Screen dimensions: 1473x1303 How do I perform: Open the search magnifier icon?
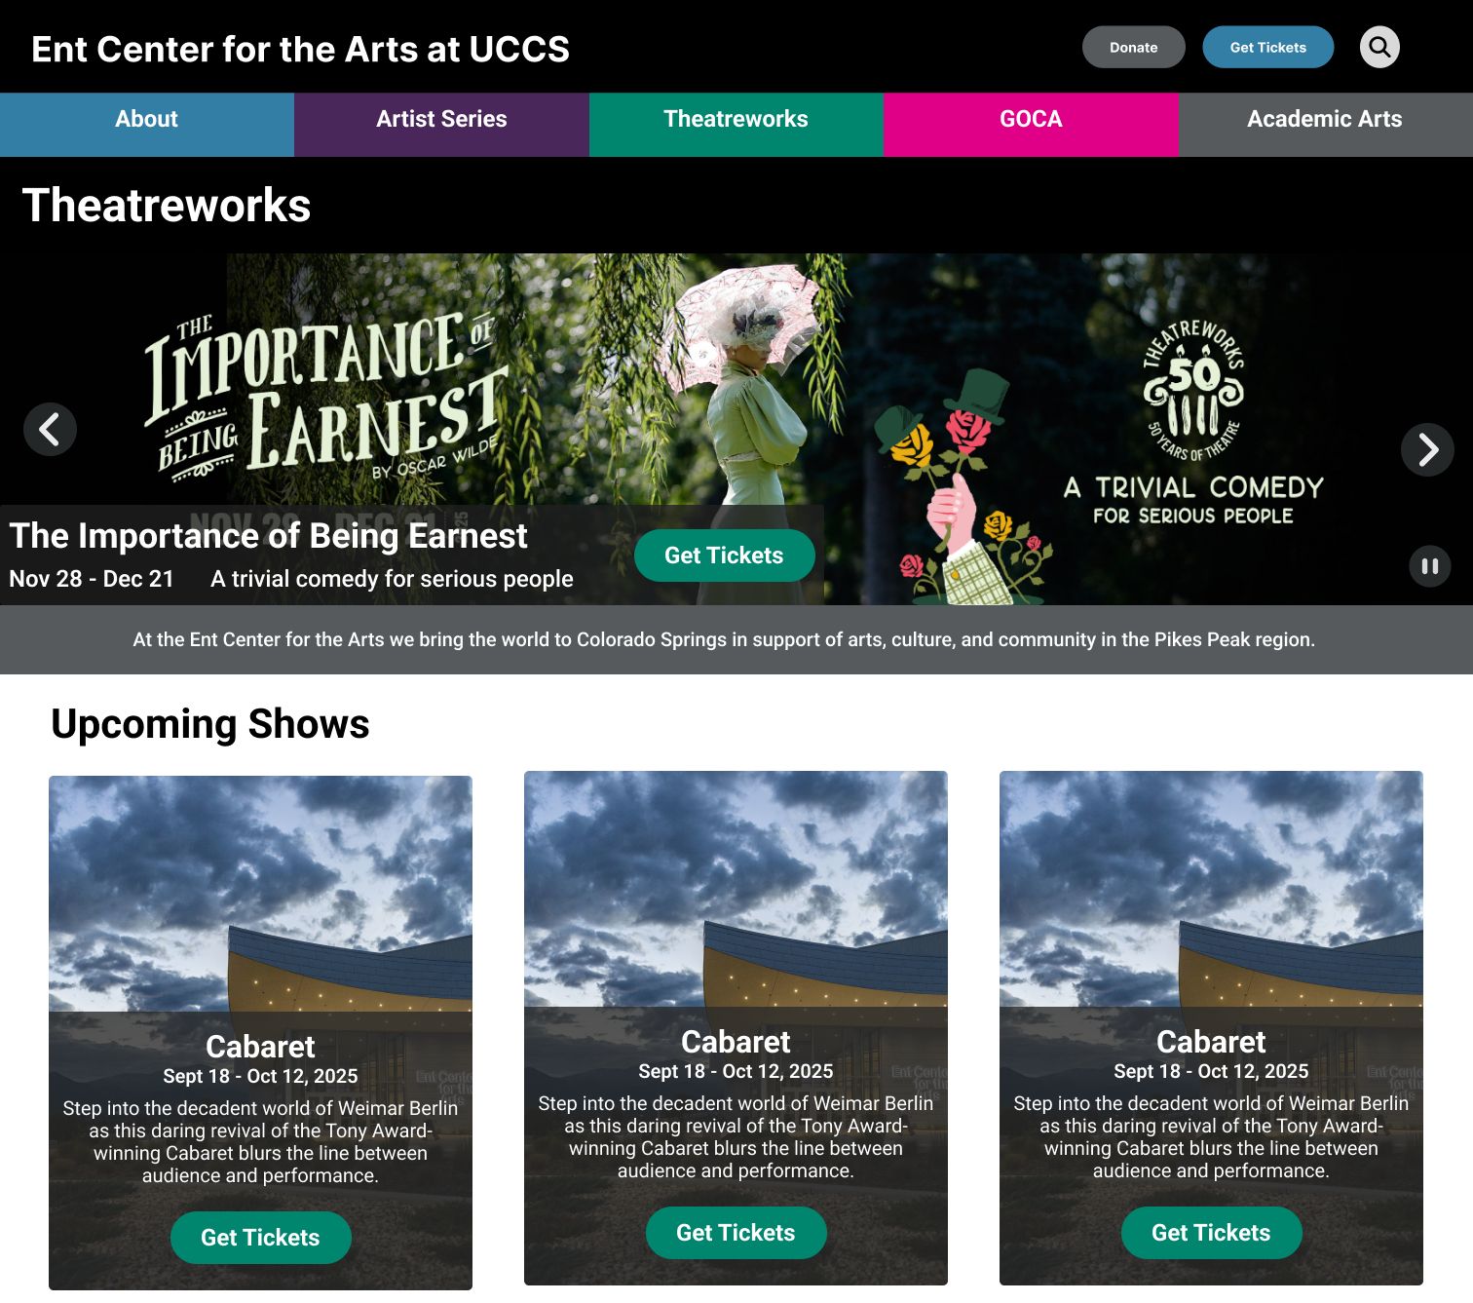point(1379,47)
